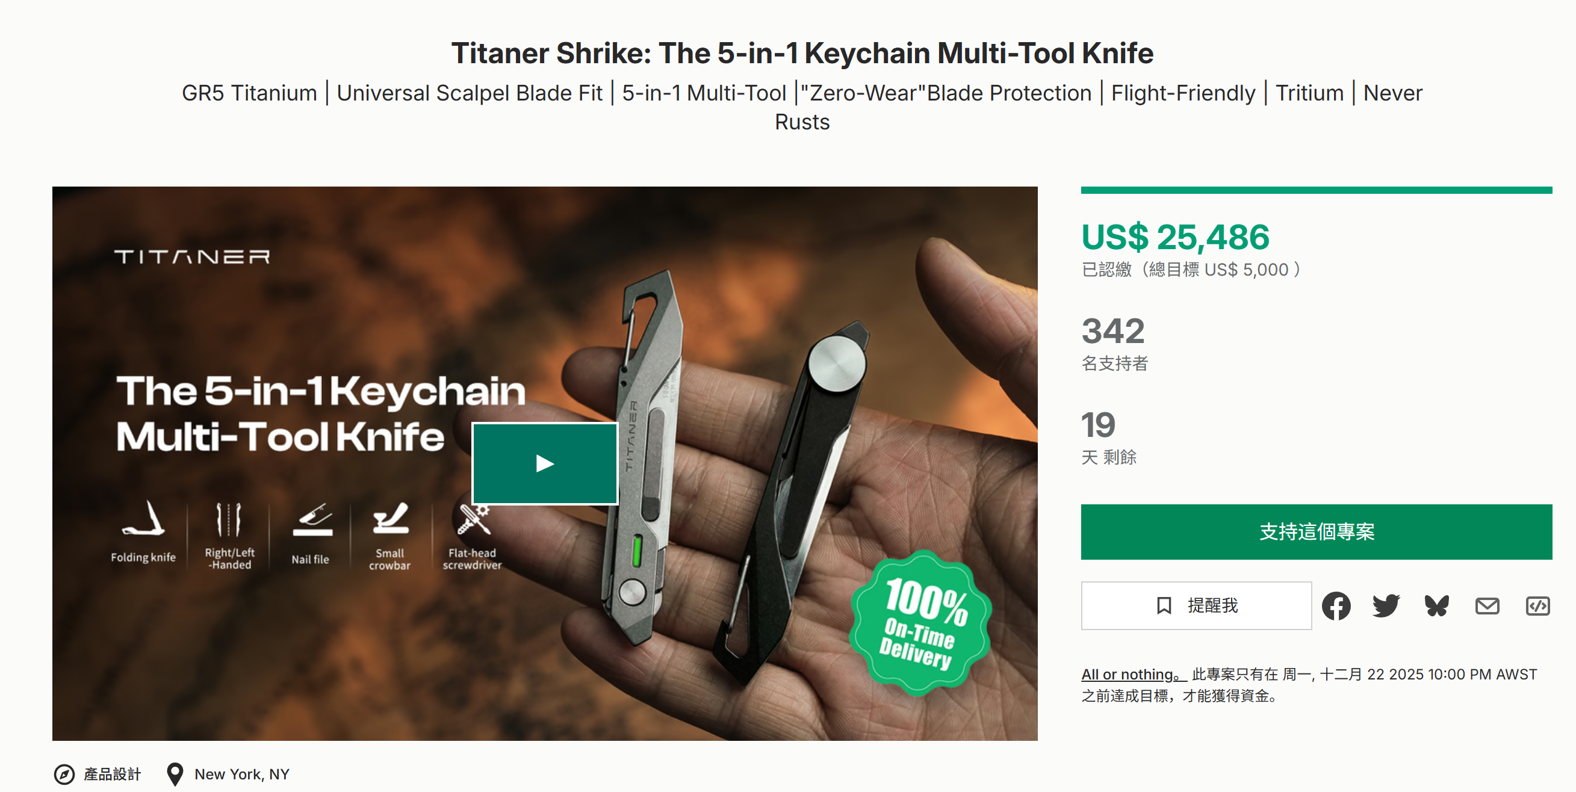Click the Titaner Shrike project title
1576x792 pixels.
coord(802,53)
